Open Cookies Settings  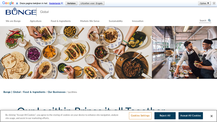(140, 116)
